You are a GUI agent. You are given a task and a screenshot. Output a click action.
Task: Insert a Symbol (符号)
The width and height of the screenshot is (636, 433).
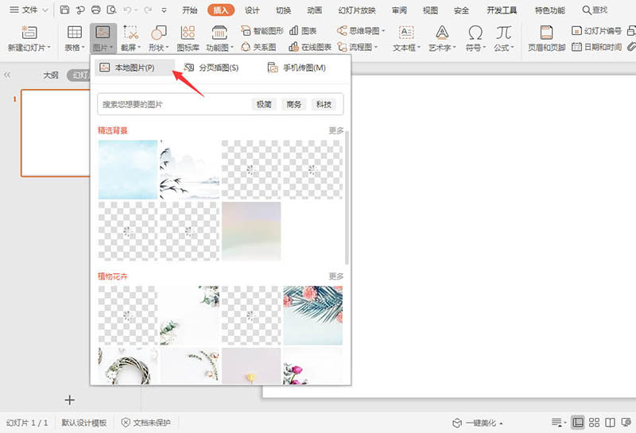click(x=475, y=38)
